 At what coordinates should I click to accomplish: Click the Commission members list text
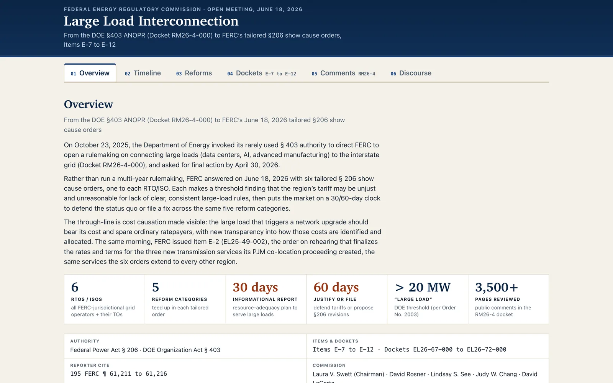(425, 378)
